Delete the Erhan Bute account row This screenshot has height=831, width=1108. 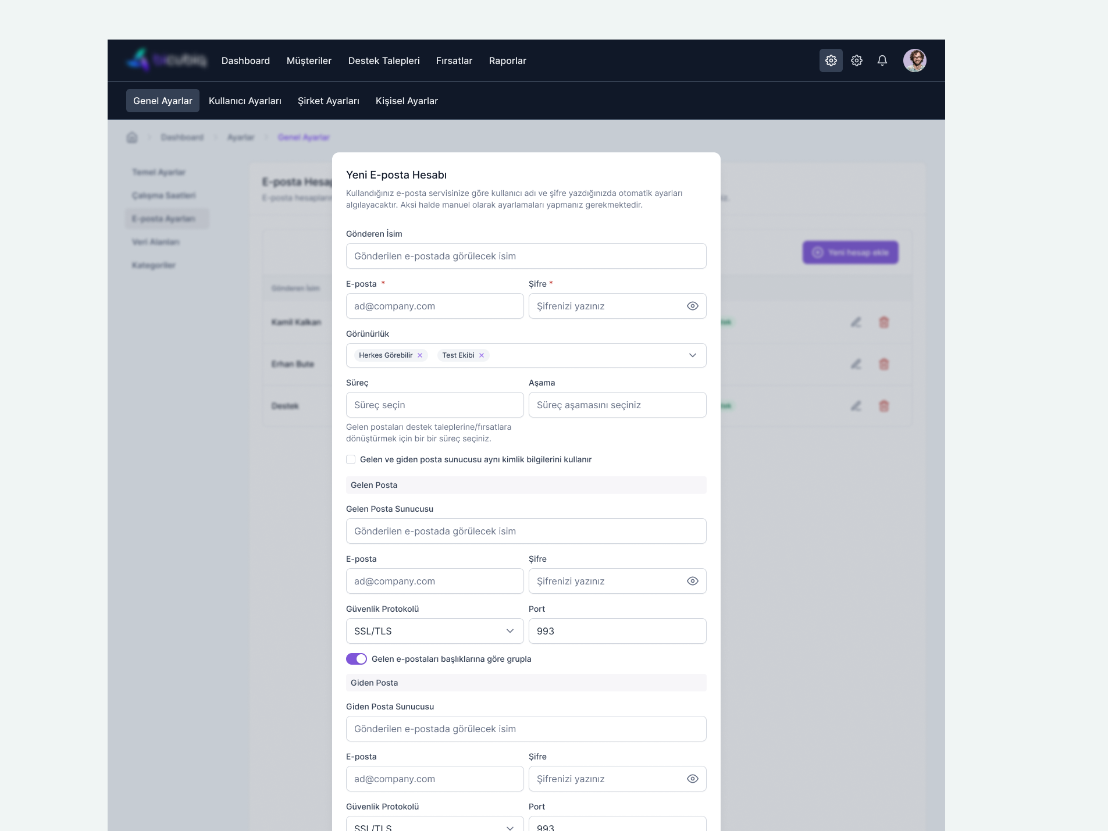click(x=883, y=364)
